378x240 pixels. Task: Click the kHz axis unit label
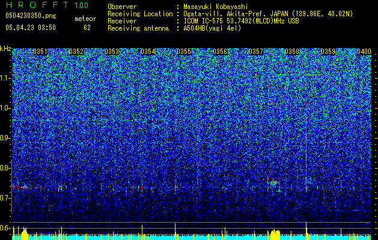point(5,49)
